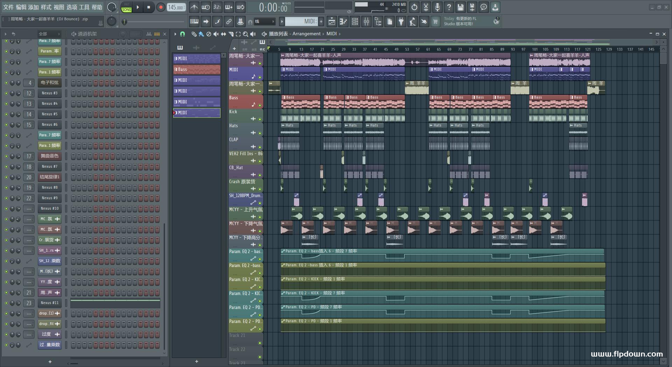Toggle wait for input to start playing
Image resolution: width=672 pixels, height=367 pixels.
[206, 7]
